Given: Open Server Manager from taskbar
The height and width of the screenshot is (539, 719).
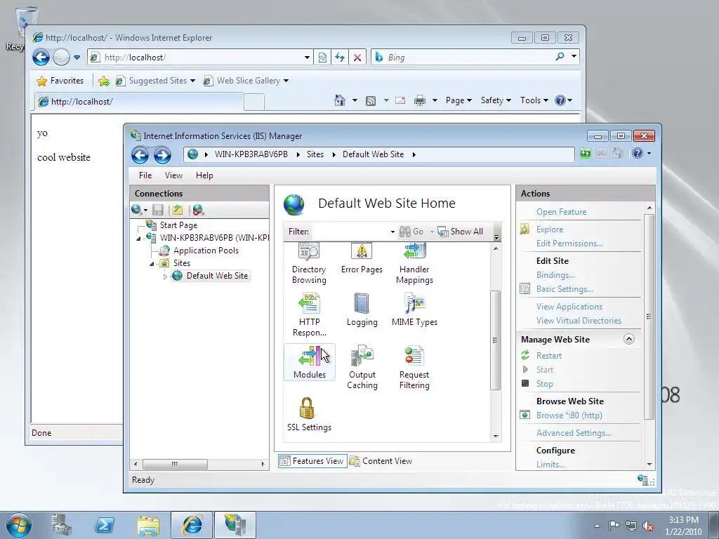Looking at the screenshot, I should (62, 525).
